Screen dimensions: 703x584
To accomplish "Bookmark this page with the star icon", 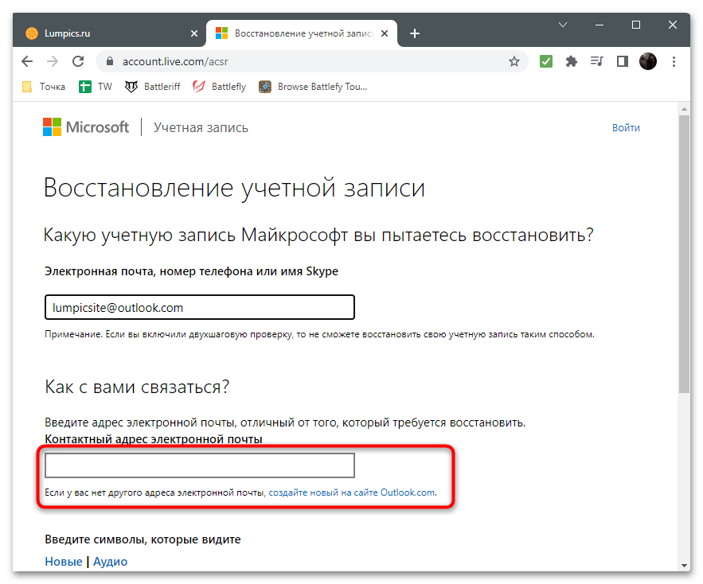I will pos(514,61).
